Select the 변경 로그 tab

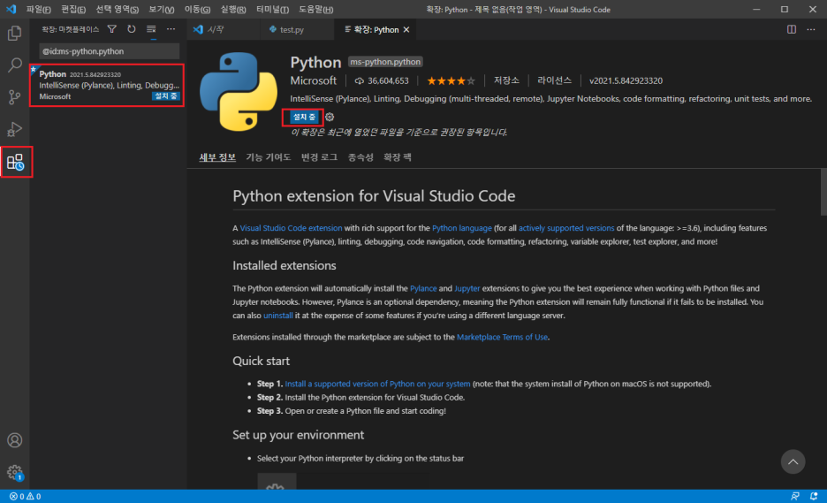click(319, 157)
